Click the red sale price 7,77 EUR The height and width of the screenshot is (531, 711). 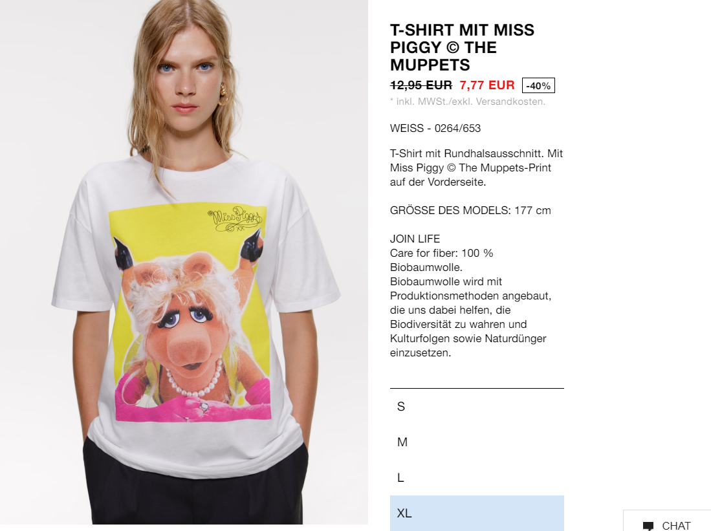pos(487,85)
